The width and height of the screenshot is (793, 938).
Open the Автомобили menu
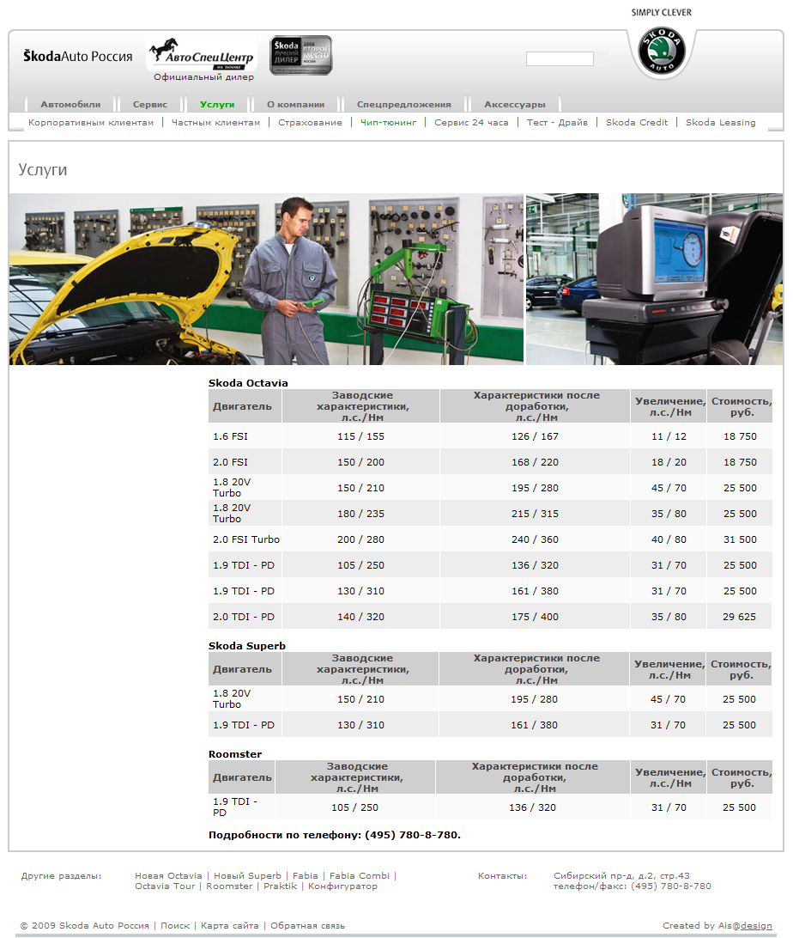(x=70, y=104)
